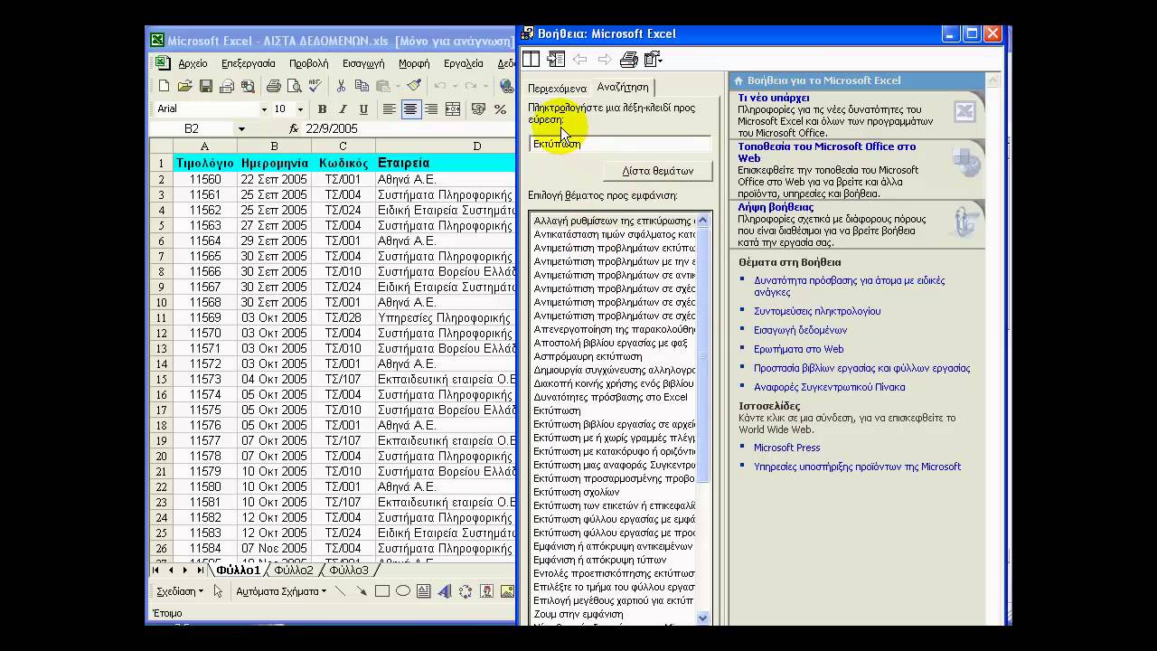Open the Αρχείο menu
Viewport: 1157px width, 651px height.
coord(193,63)
